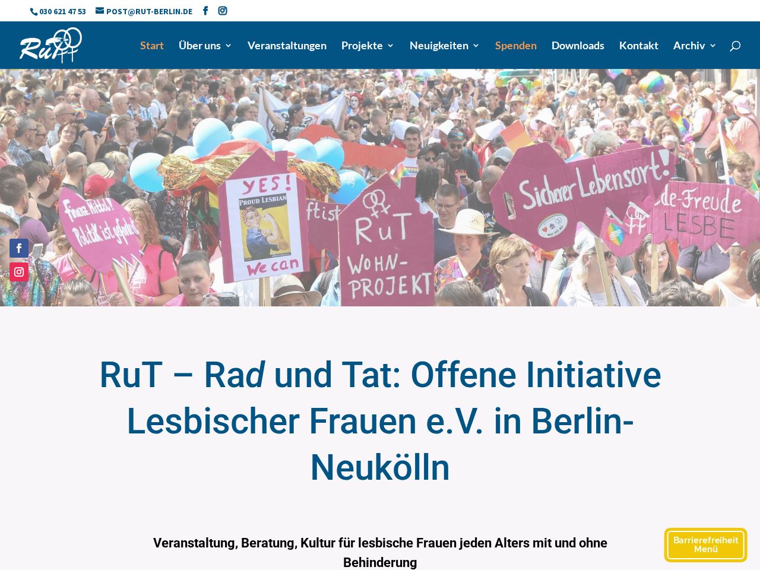
Task: Open the search magnifier icon
Action: click(735, 46)
